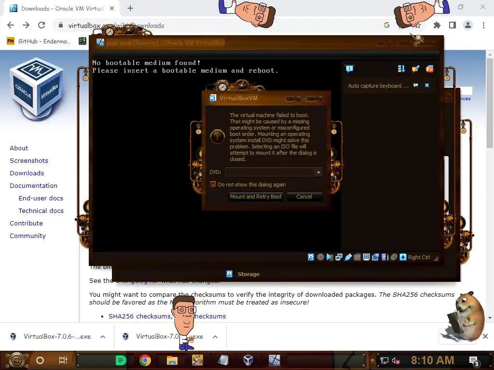Image resolution: width=494 pixels, height=370 pixels.
Task: Open the DVD dropdown in VirtualBoxVM dialog
Action: tap(318, 172)
